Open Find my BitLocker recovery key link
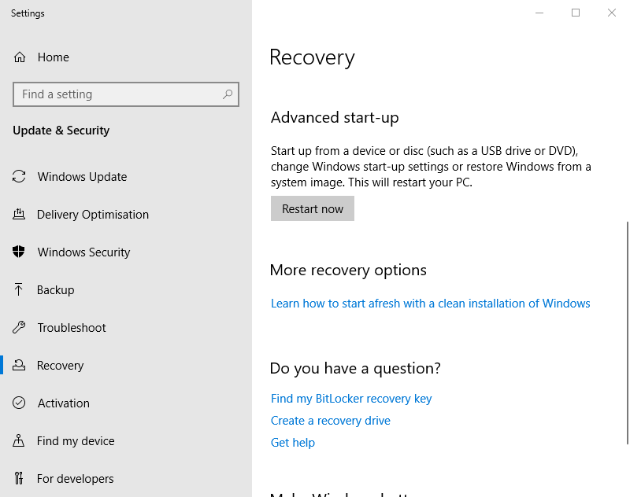 coord(351,399)
